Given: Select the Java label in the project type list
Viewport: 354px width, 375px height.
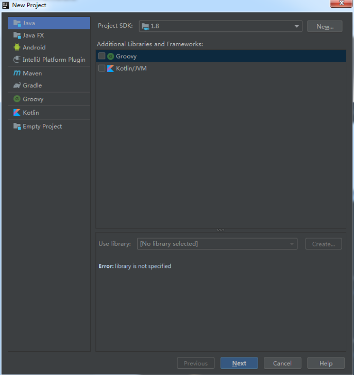Looking at the screenshot, I should tap(29, 23).
